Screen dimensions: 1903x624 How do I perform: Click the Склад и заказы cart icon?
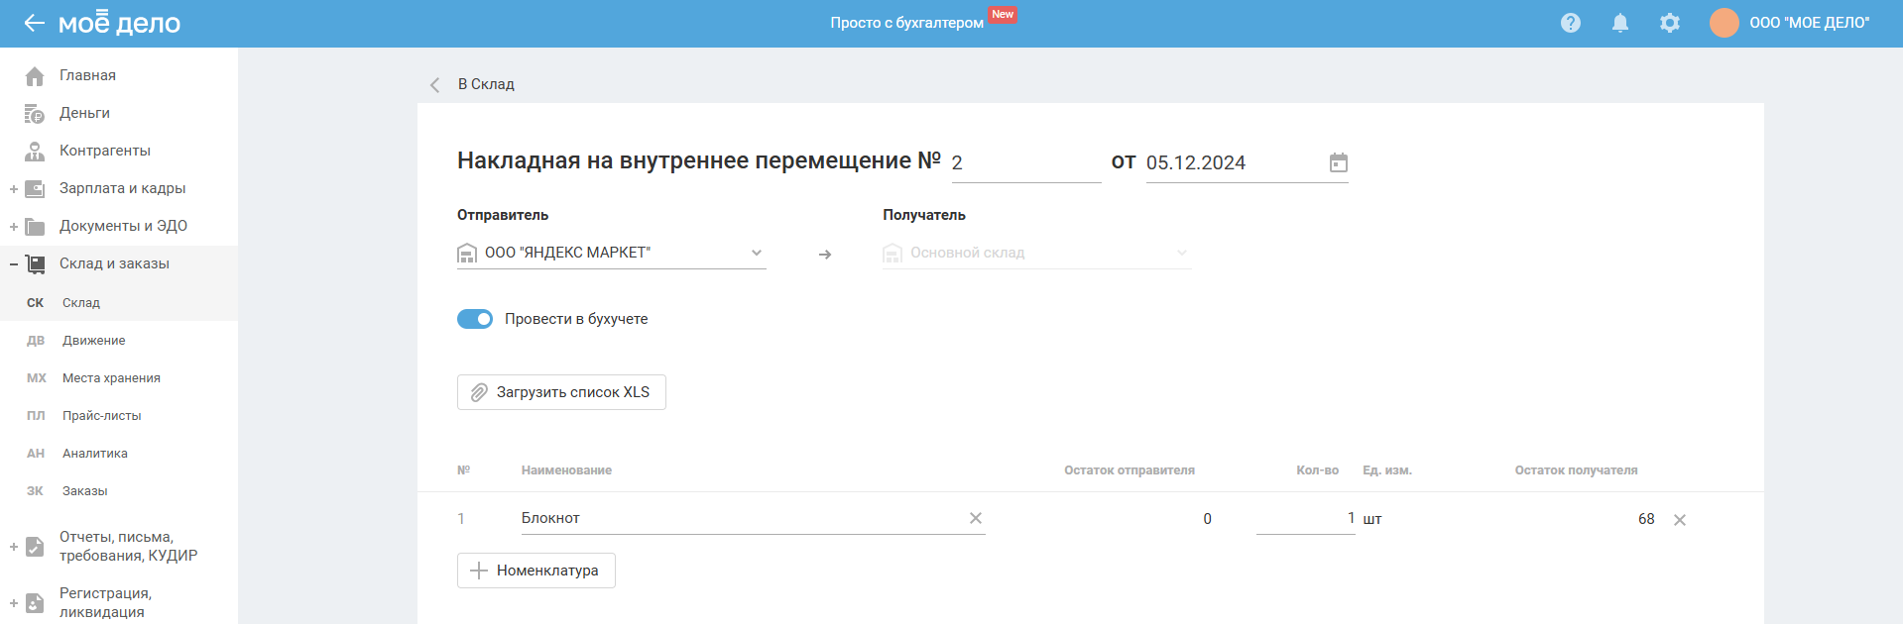(x=35, y=263)
